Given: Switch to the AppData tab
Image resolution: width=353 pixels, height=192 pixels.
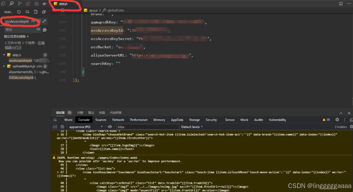Looking at the screenshot, I should click(177, 120).
